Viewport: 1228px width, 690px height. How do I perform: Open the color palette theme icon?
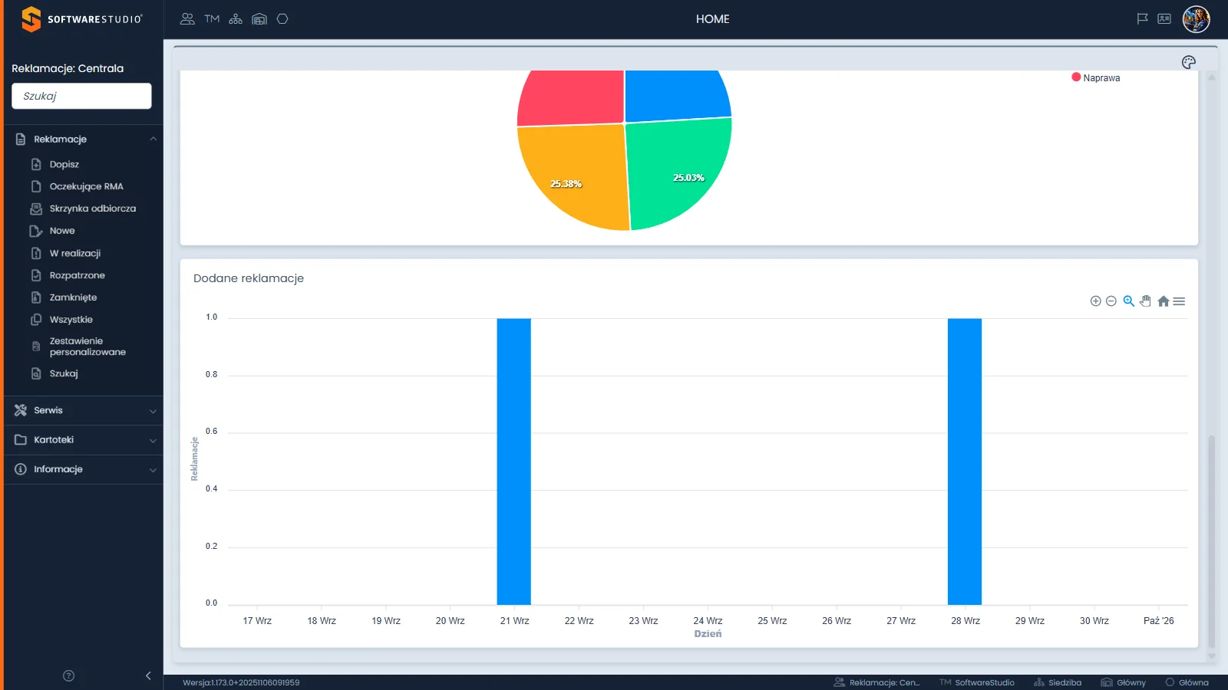(1189, 62)
